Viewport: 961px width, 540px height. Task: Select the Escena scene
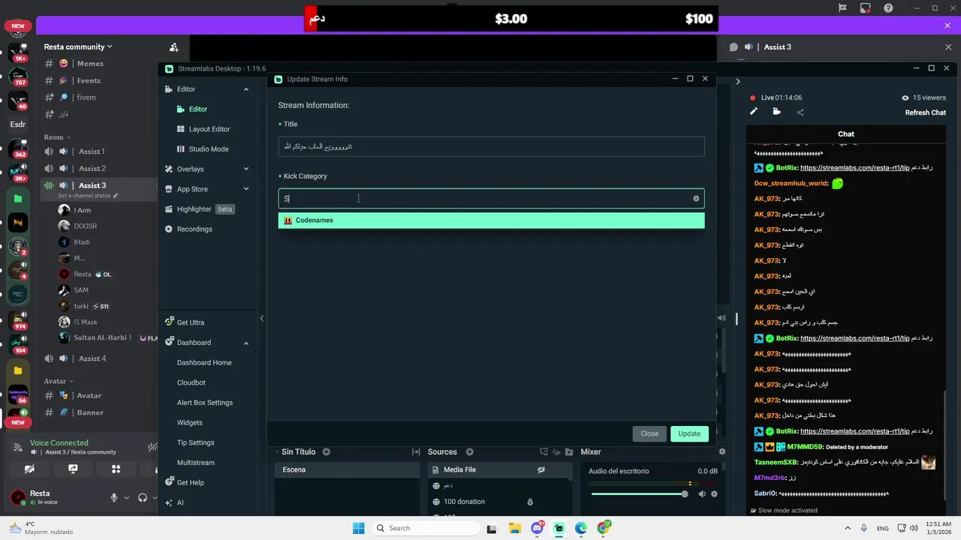347,470
